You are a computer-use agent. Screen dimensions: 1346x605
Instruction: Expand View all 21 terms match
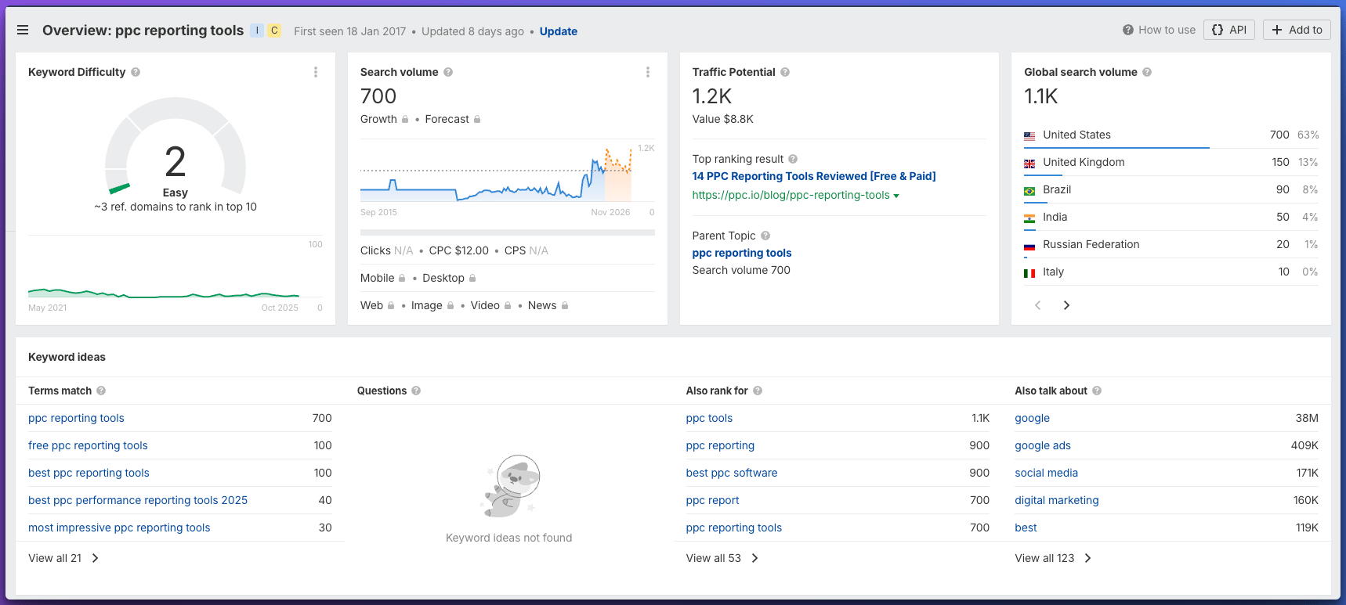click(63, 558)
